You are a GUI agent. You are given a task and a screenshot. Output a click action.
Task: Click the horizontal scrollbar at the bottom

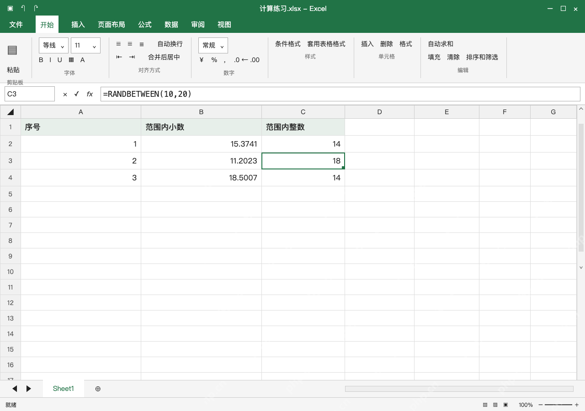point(459,389)
